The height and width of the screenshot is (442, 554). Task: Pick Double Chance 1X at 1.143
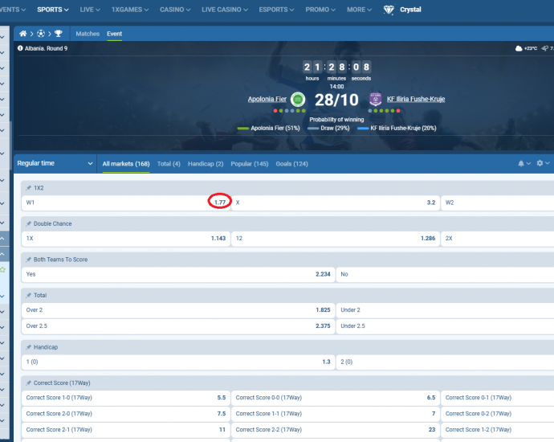pos(126,239)
